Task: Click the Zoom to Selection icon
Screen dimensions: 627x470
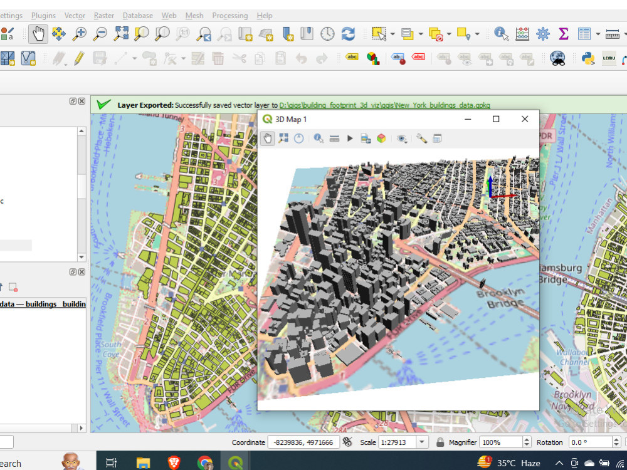Action: click(142, 34)
